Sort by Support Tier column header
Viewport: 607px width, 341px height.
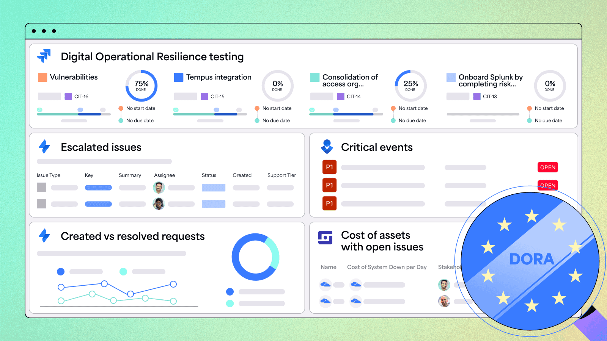tap(281, 175)
